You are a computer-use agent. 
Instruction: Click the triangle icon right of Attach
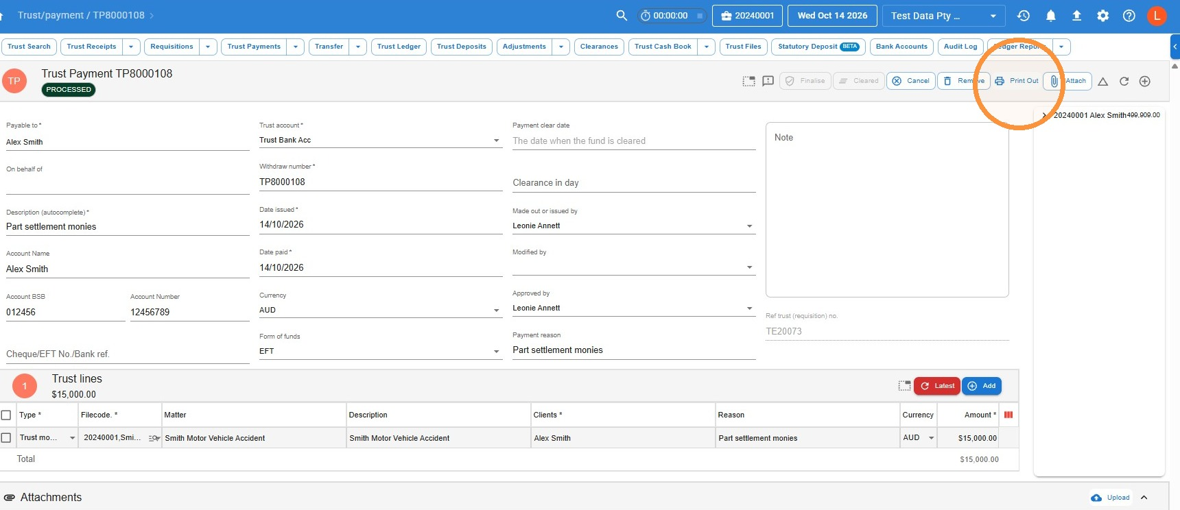click(1102, 82)
